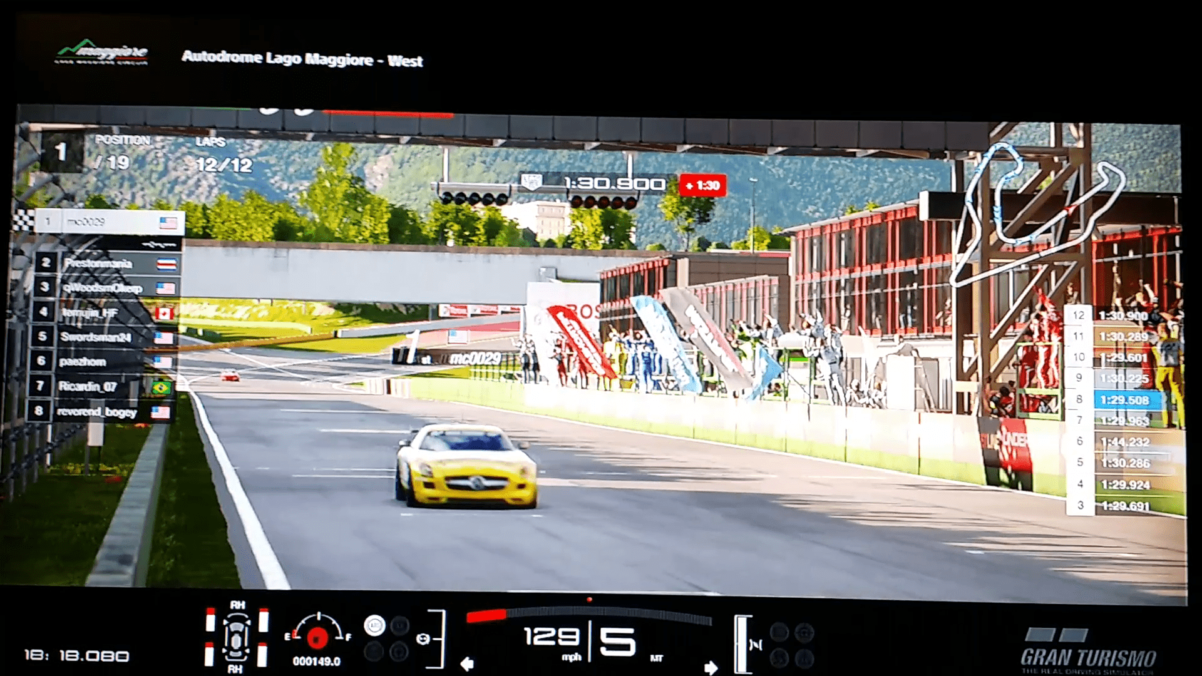This screenshot has height=676, width=1202.
Task: Click the lit ABS indicator light
Action: click(374, 625)
